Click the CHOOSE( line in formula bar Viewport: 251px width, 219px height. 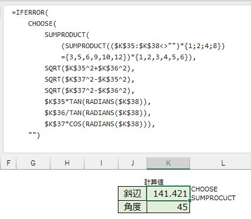tap(42, 23)
